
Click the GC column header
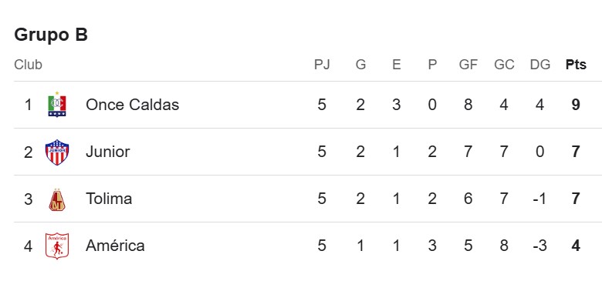(504, 65)
